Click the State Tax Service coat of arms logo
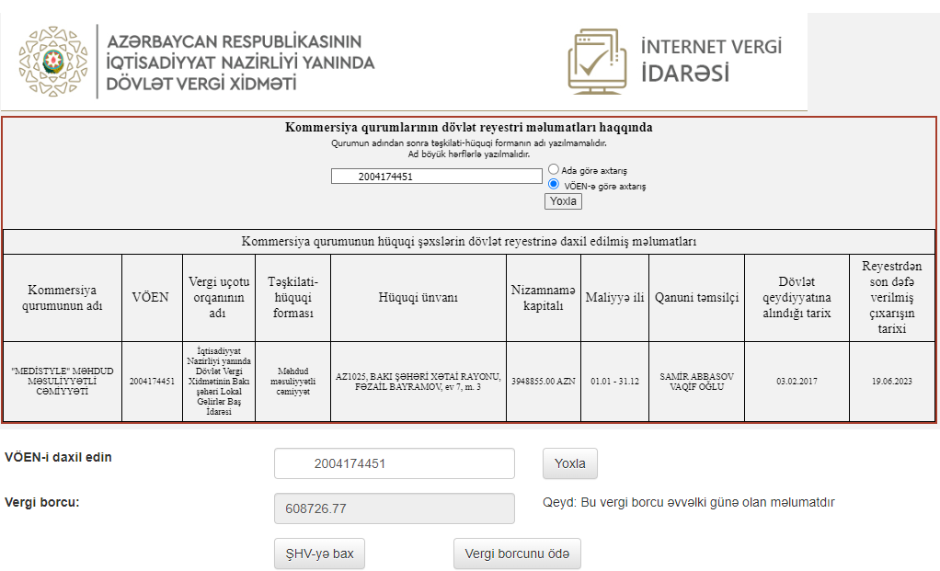940x571 pixels. point(51,60)
